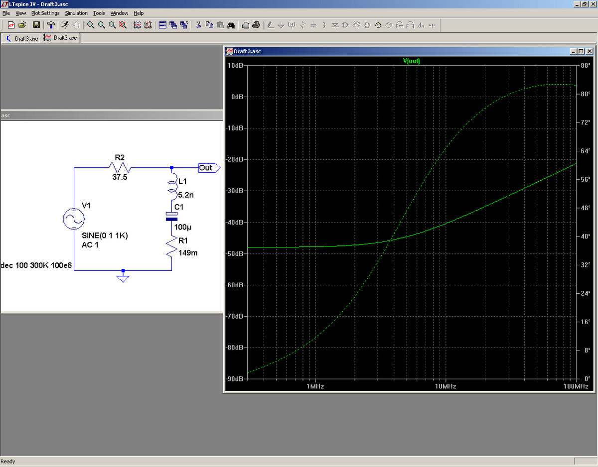Click the Tile Windows icon
This screenshot has height=467, width=598.
tap(162, 25)
